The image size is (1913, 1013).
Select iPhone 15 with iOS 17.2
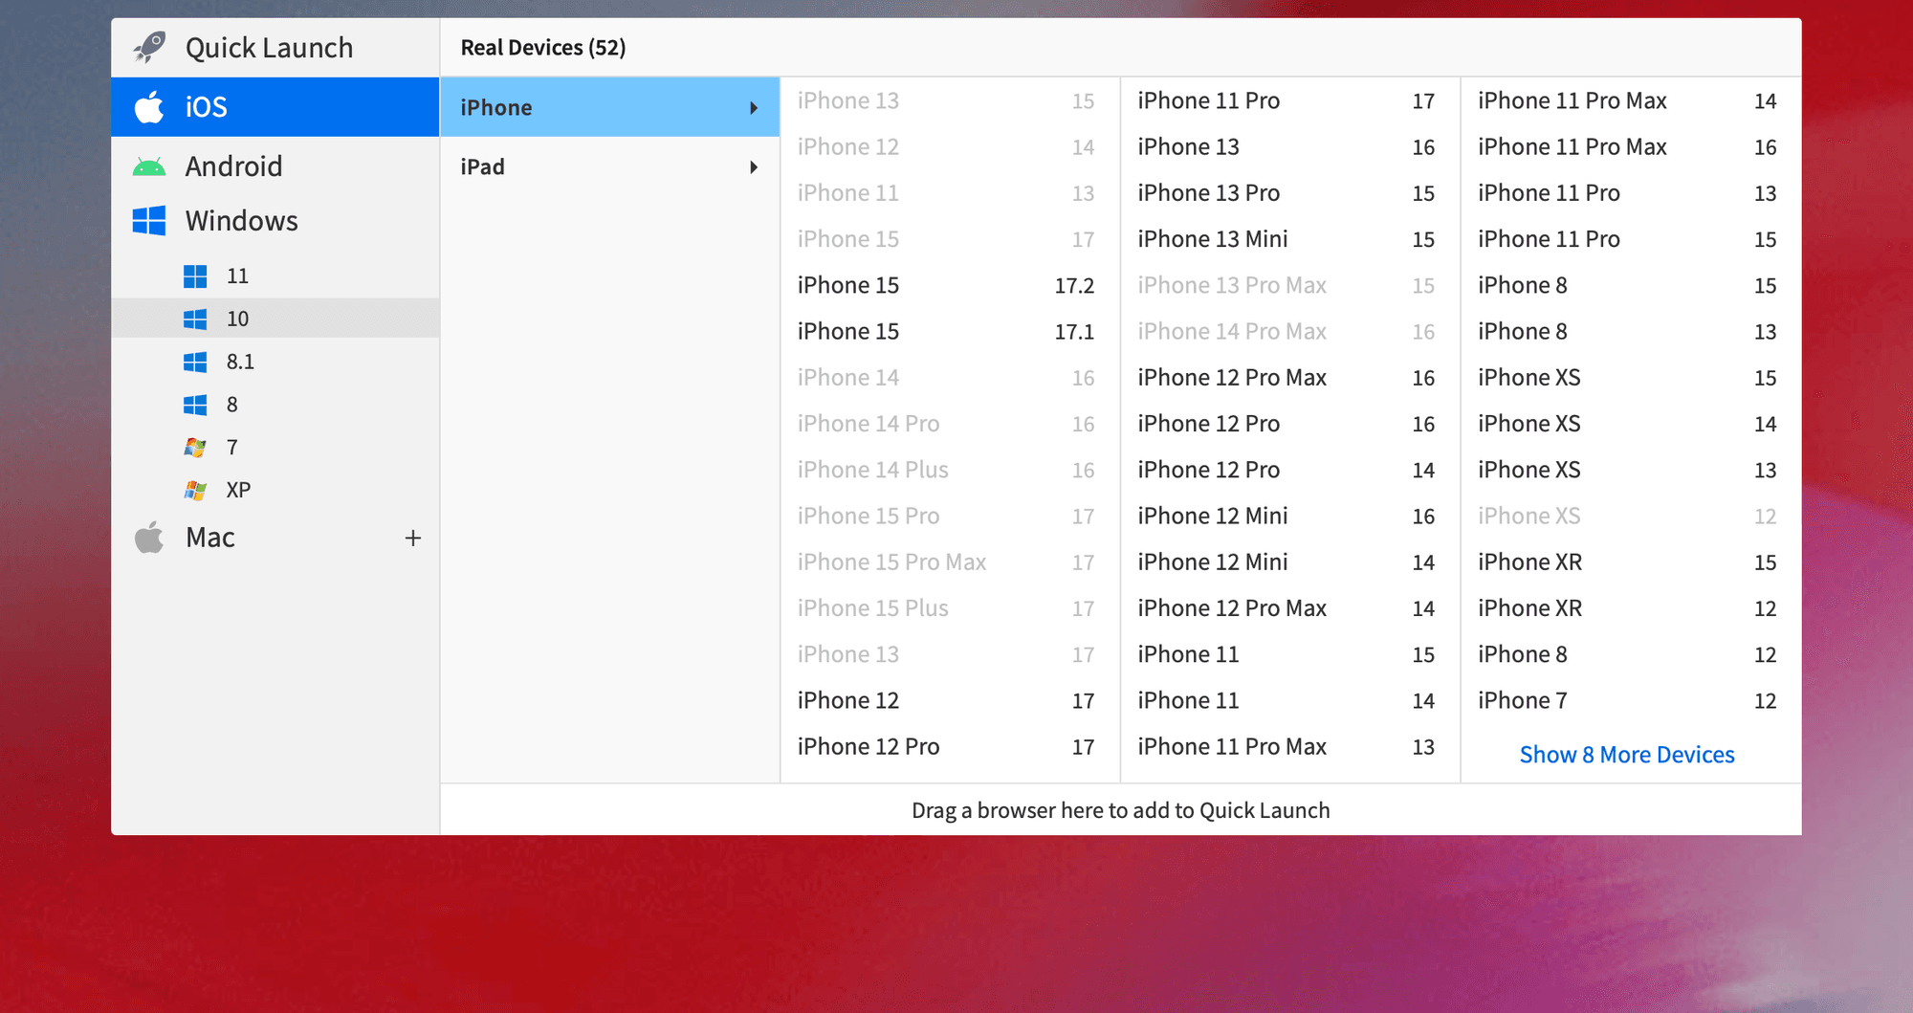(x=950, y=285)
